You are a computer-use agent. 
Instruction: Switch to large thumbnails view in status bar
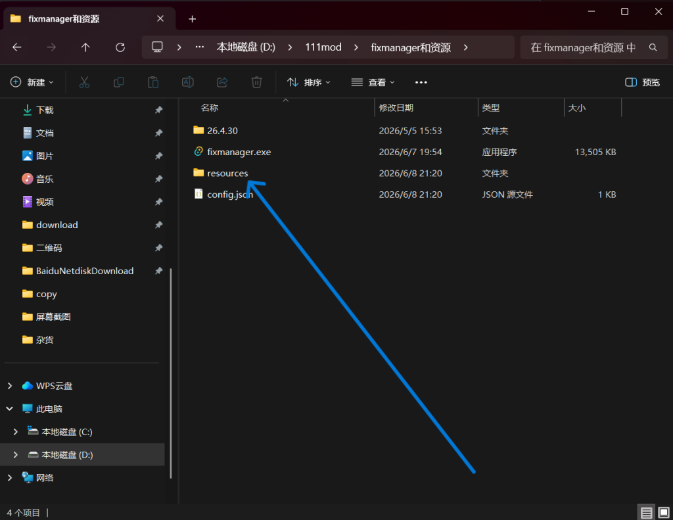664,512
